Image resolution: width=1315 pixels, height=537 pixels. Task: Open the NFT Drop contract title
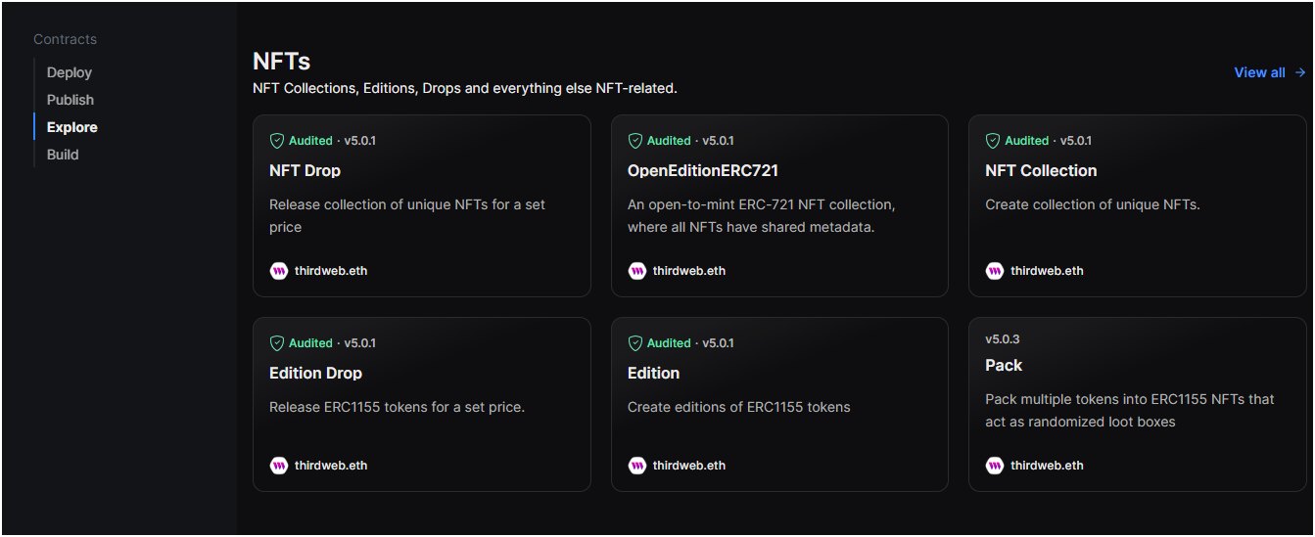[x=305, y=170]
